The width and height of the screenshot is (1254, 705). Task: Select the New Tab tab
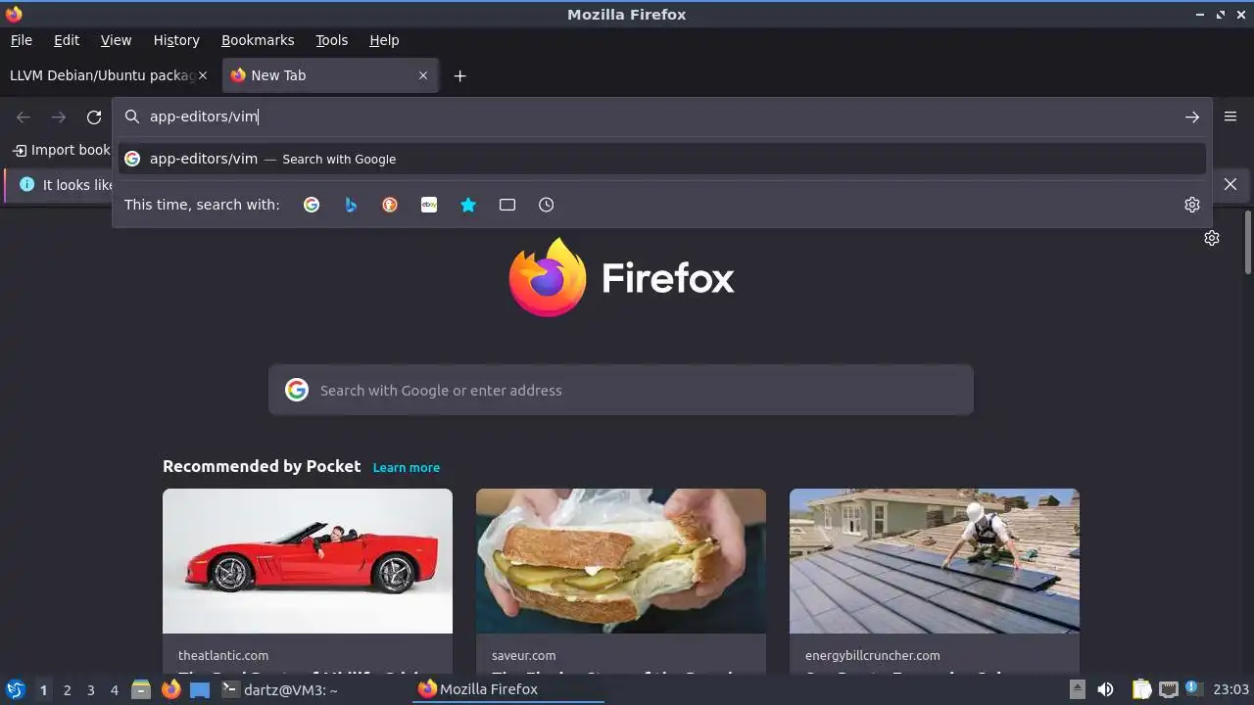pyautogui.click(x=331, y=75)
